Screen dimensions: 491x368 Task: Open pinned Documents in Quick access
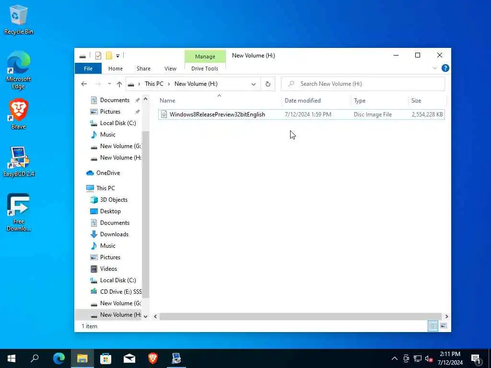115,100
